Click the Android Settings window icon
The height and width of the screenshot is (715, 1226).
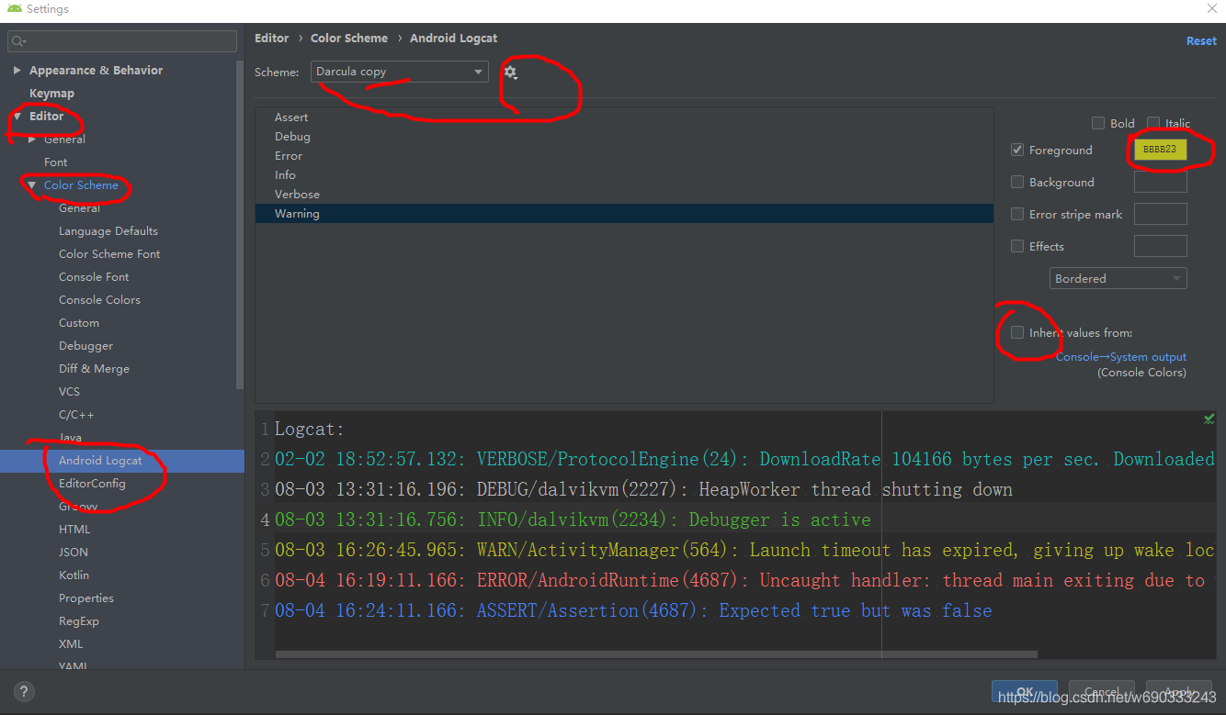click(15, 8)
